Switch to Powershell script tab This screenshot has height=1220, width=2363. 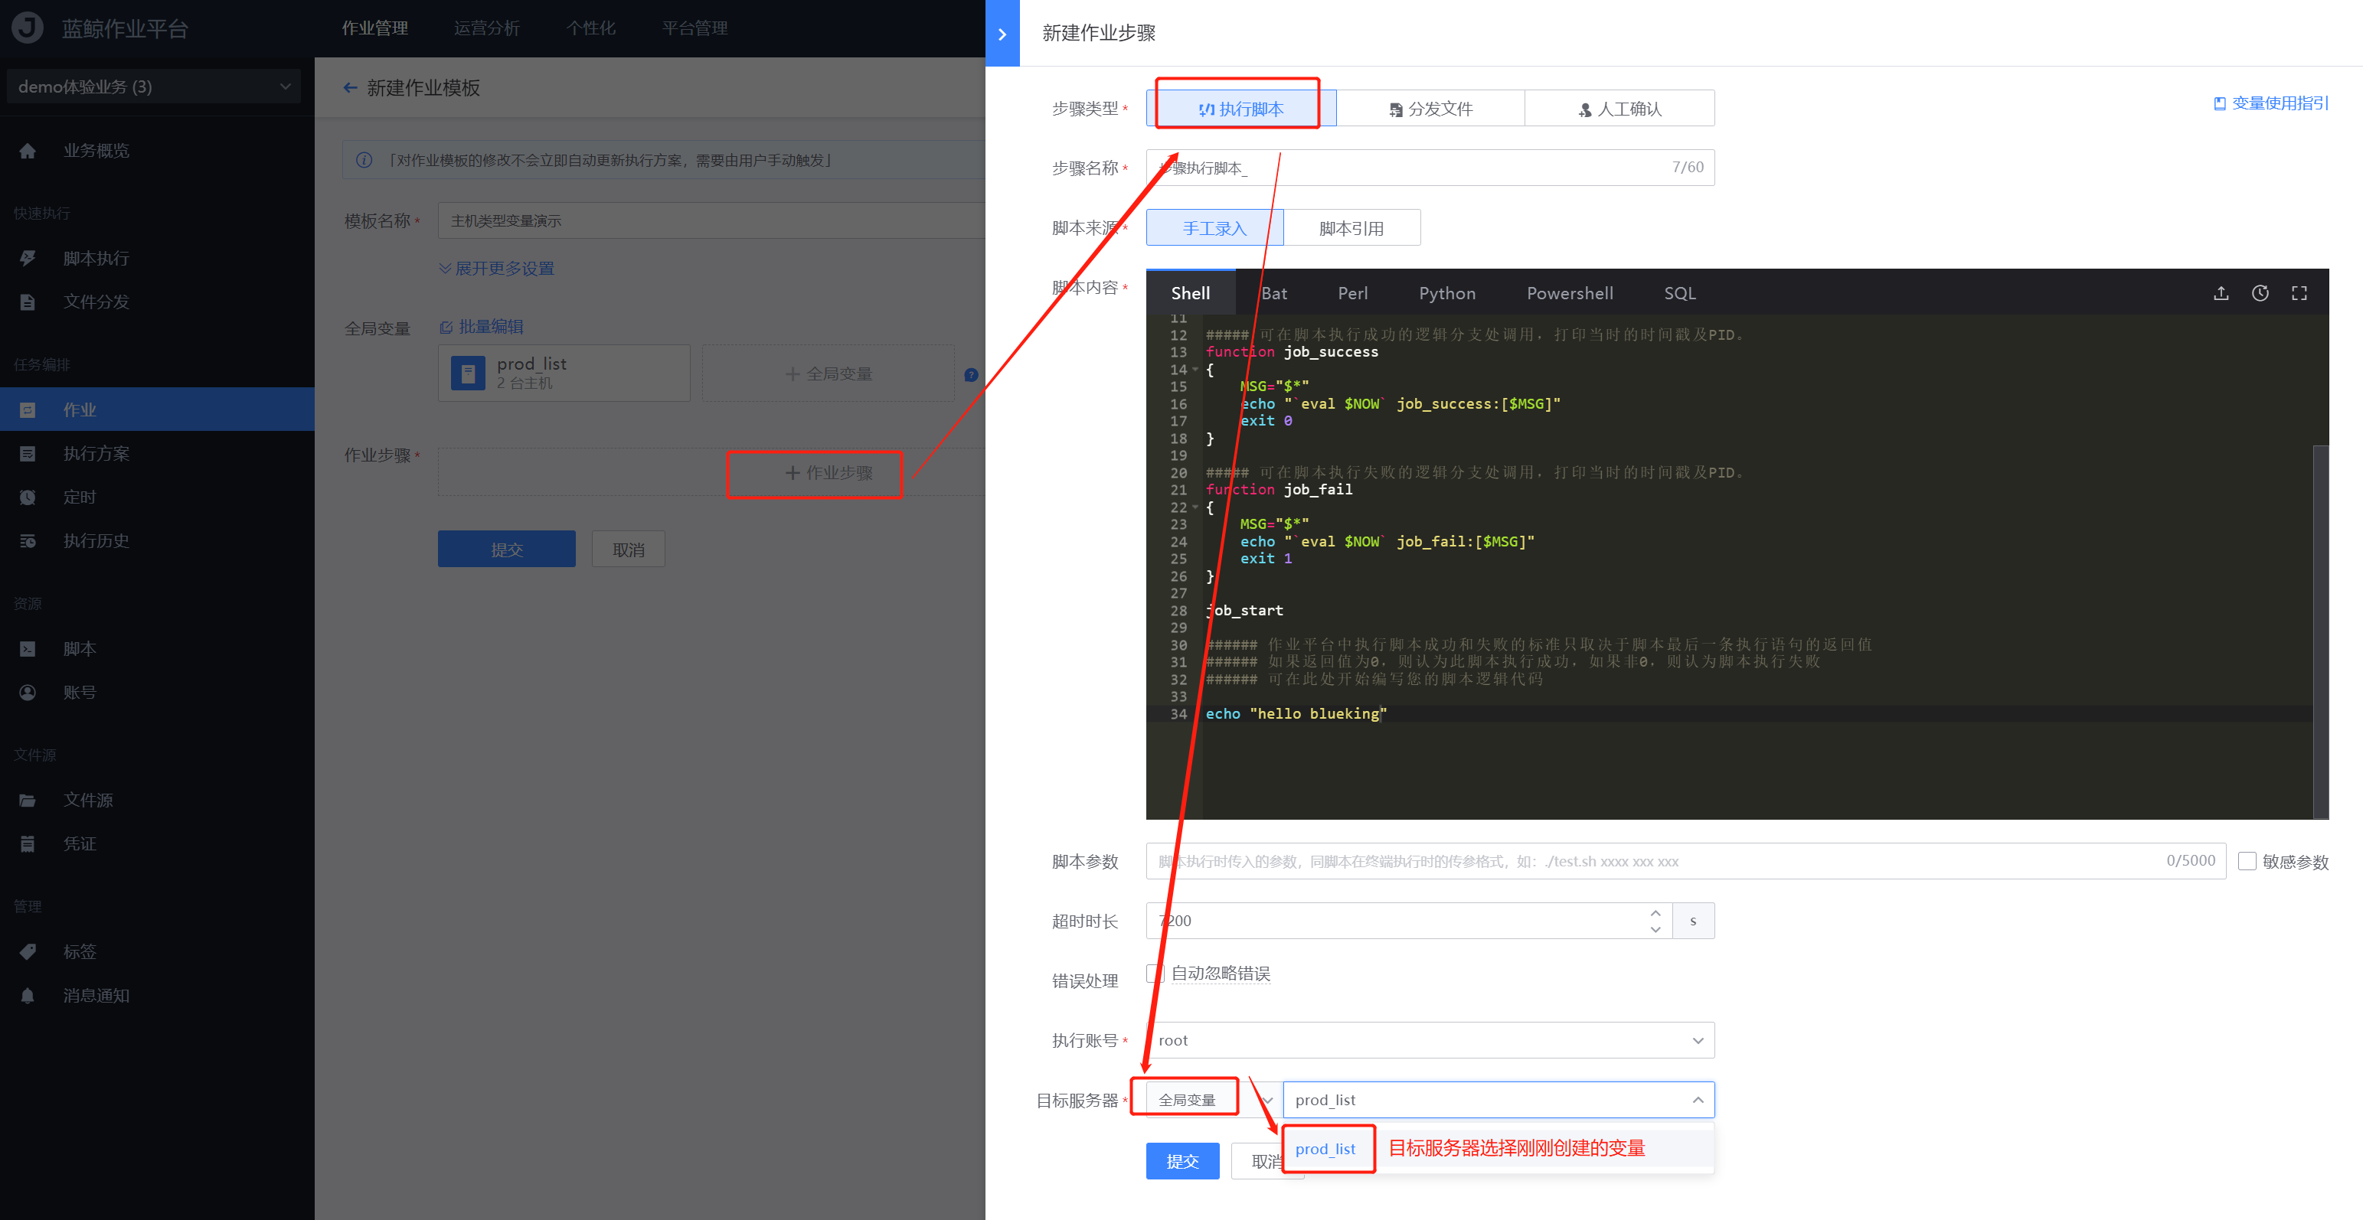[1570, 293]
